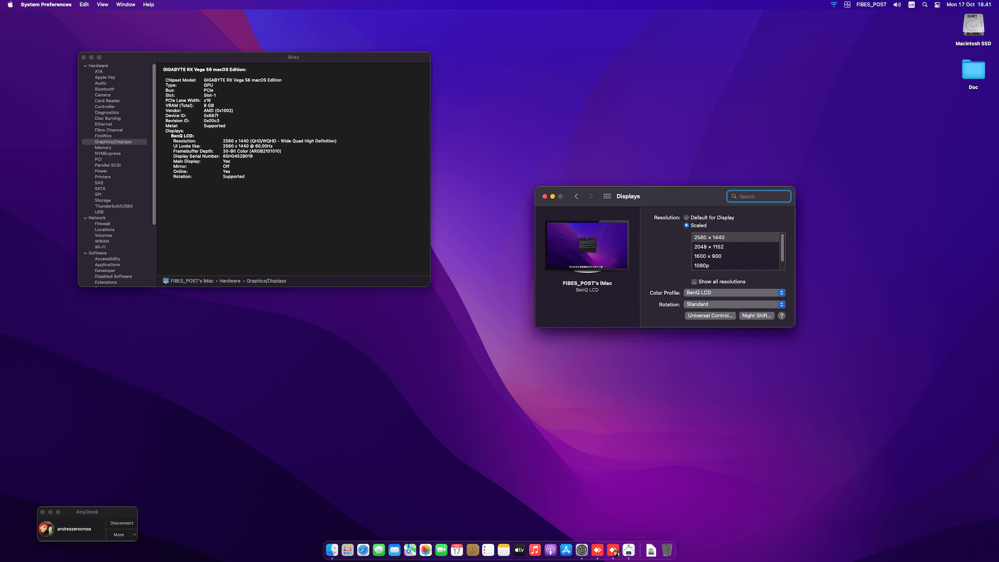Image resolution: width=999 pixels, height=562 pixels.
Task: Open Podcasts from the Dock
Action: [550, 550]
